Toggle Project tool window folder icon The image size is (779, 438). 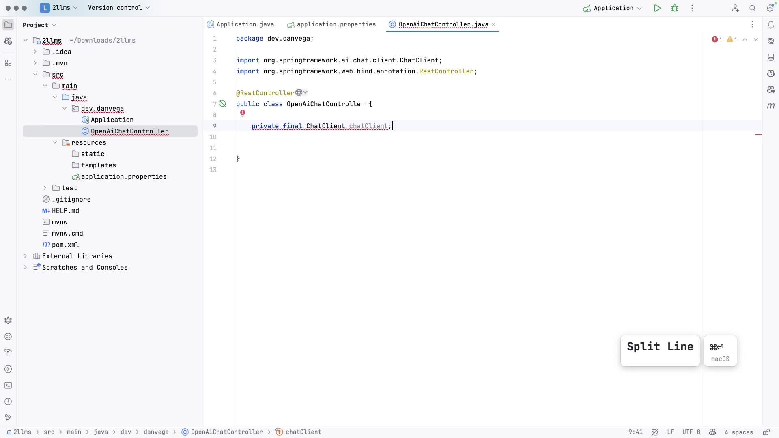8,25
